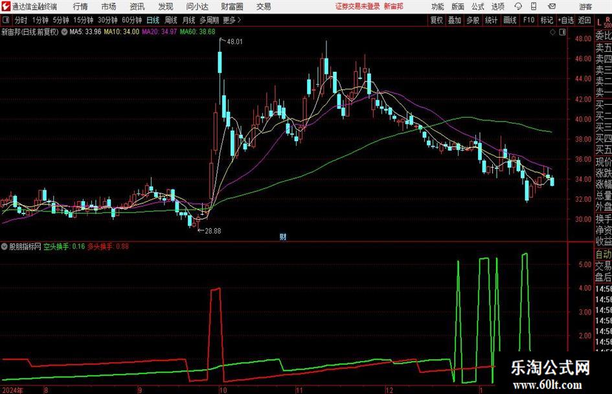The height and width of the screenshot is (394, 612).
Task: Click the 多头换手: 0.88 indicator label
Action: click(x=108, y=246)
